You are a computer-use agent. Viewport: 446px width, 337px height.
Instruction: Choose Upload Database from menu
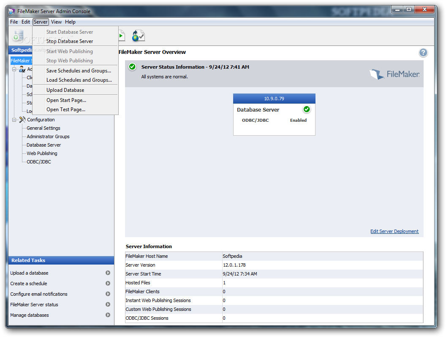pos(75,90)
